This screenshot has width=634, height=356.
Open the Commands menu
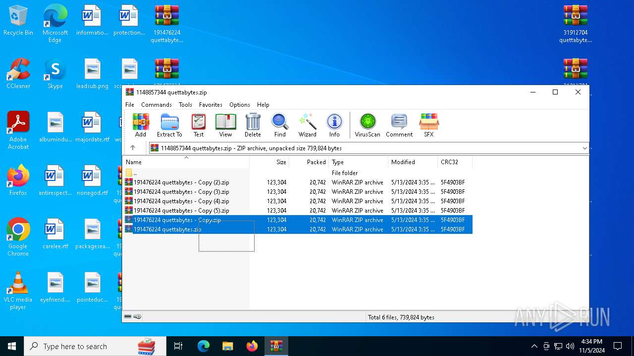coord(157,105)
